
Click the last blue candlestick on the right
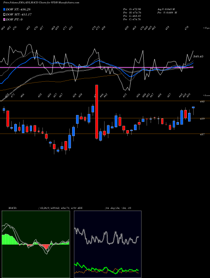193,107
